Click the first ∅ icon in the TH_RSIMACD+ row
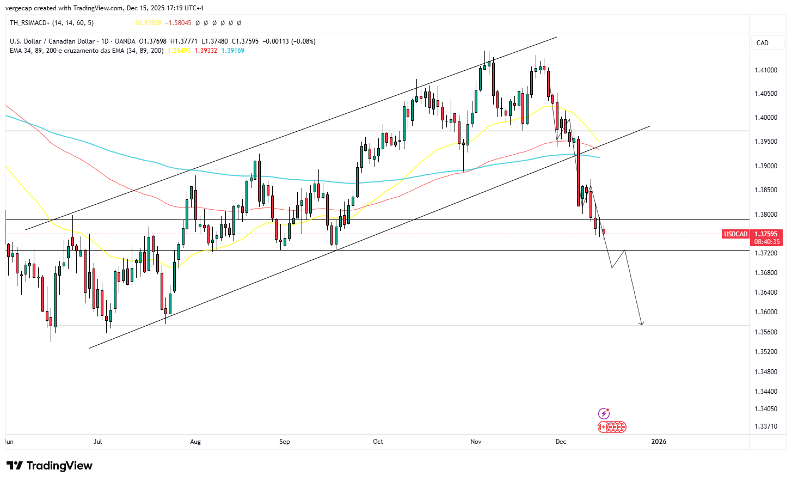This screenshot has height=482, width=792. (x=197, y=23)
